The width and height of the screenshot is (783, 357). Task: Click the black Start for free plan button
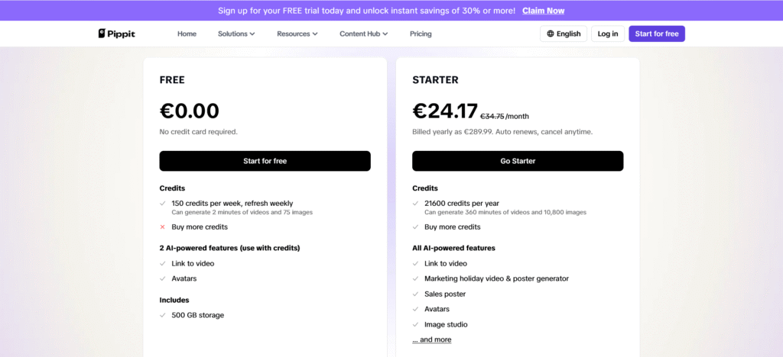click(x=265, y=161)
